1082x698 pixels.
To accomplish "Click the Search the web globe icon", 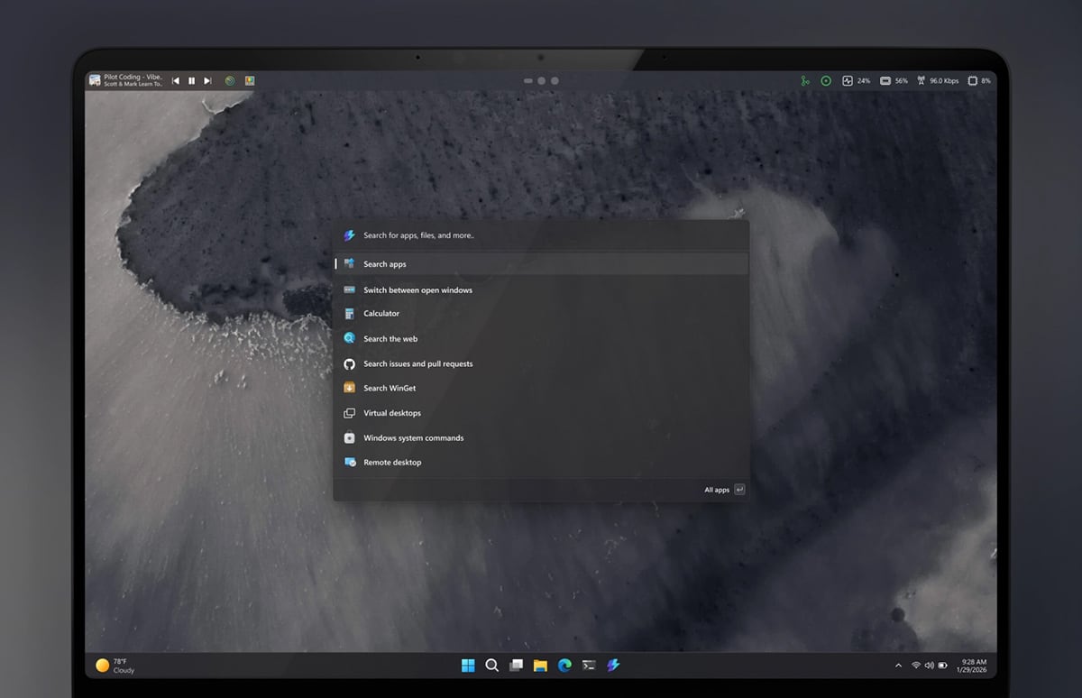I will pyautogui.click(x=349, y=338).
